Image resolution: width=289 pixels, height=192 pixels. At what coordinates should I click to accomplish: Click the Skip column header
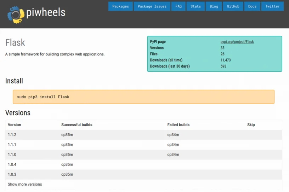[x=251, y=125]
